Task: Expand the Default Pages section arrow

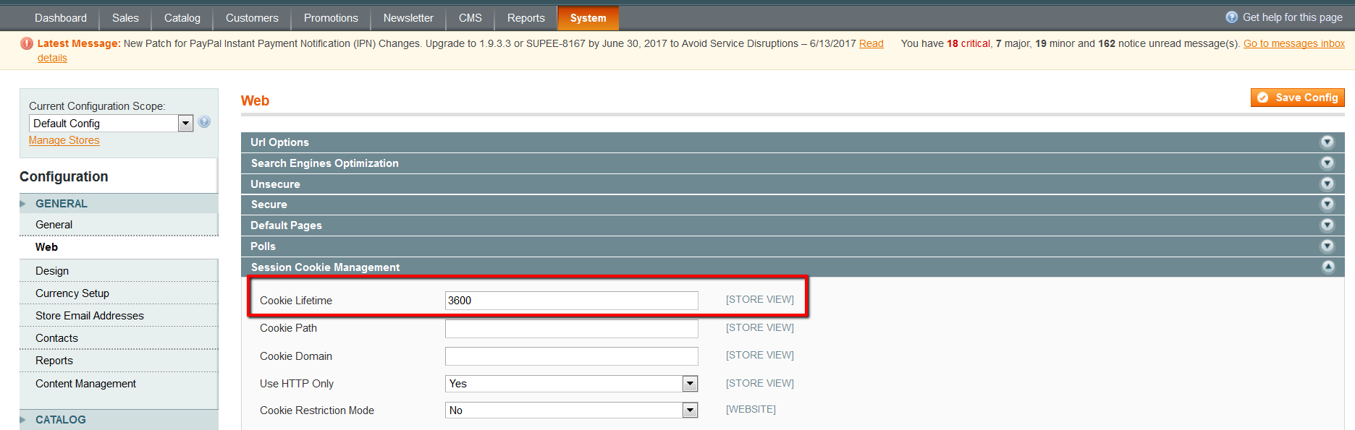Action: (x=1327, y=225)
